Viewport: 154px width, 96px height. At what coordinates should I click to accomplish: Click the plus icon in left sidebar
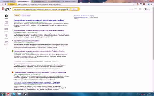click(6, 49)
